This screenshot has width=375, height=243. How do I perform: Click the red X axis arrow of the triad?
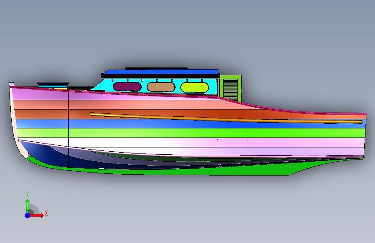click(36, 215)
